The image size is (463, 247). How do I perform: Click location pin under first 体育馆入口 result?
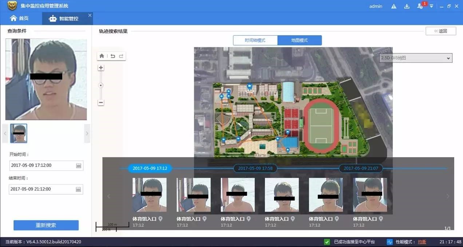click(161, 219)
